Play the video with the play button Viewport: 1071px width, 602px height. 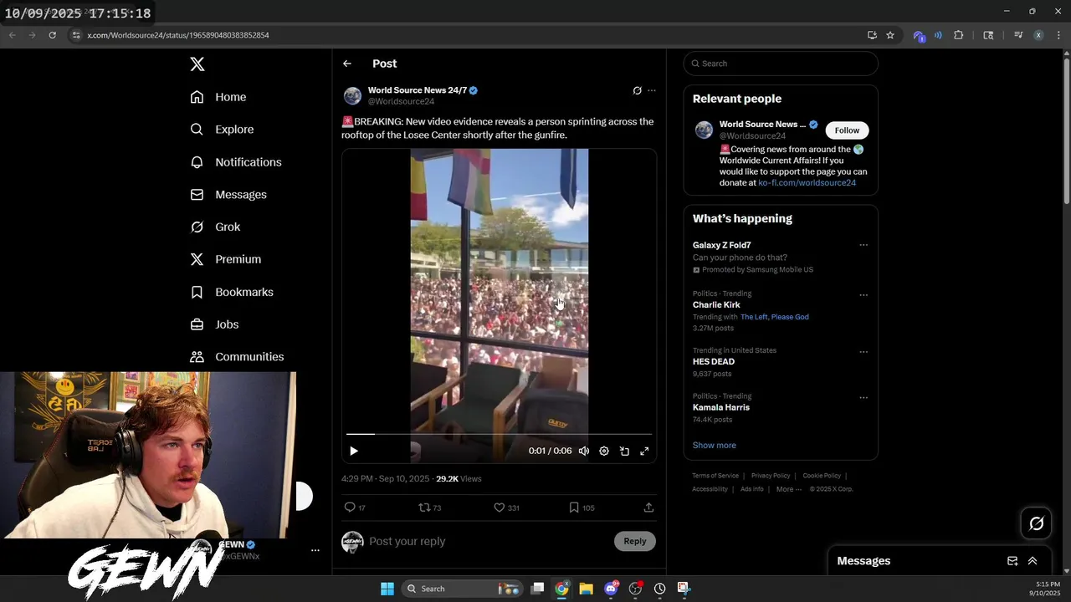pyautogui.click(x=354, y=451)
